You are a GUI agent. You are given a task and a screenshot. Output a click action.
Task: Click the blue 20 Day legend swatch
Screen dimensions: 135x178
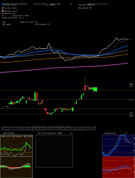(3, 4)
